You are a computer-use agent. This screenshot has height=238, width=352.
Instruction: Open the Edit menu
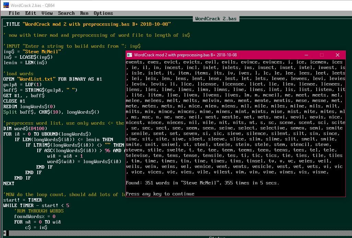click(x=31, y=13)
